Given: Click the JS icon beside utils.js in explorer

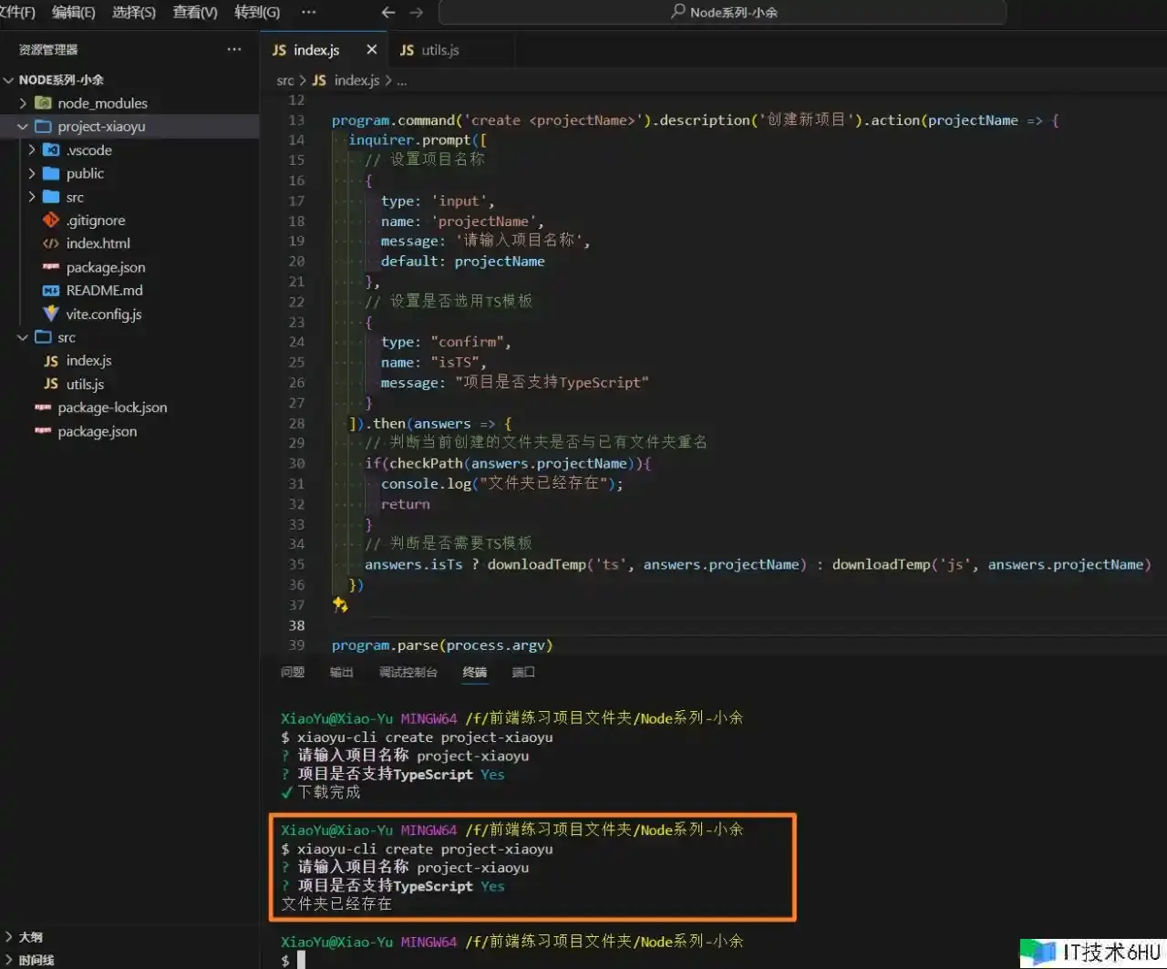Looking at the screenshot, I should [x=51, y=384].
